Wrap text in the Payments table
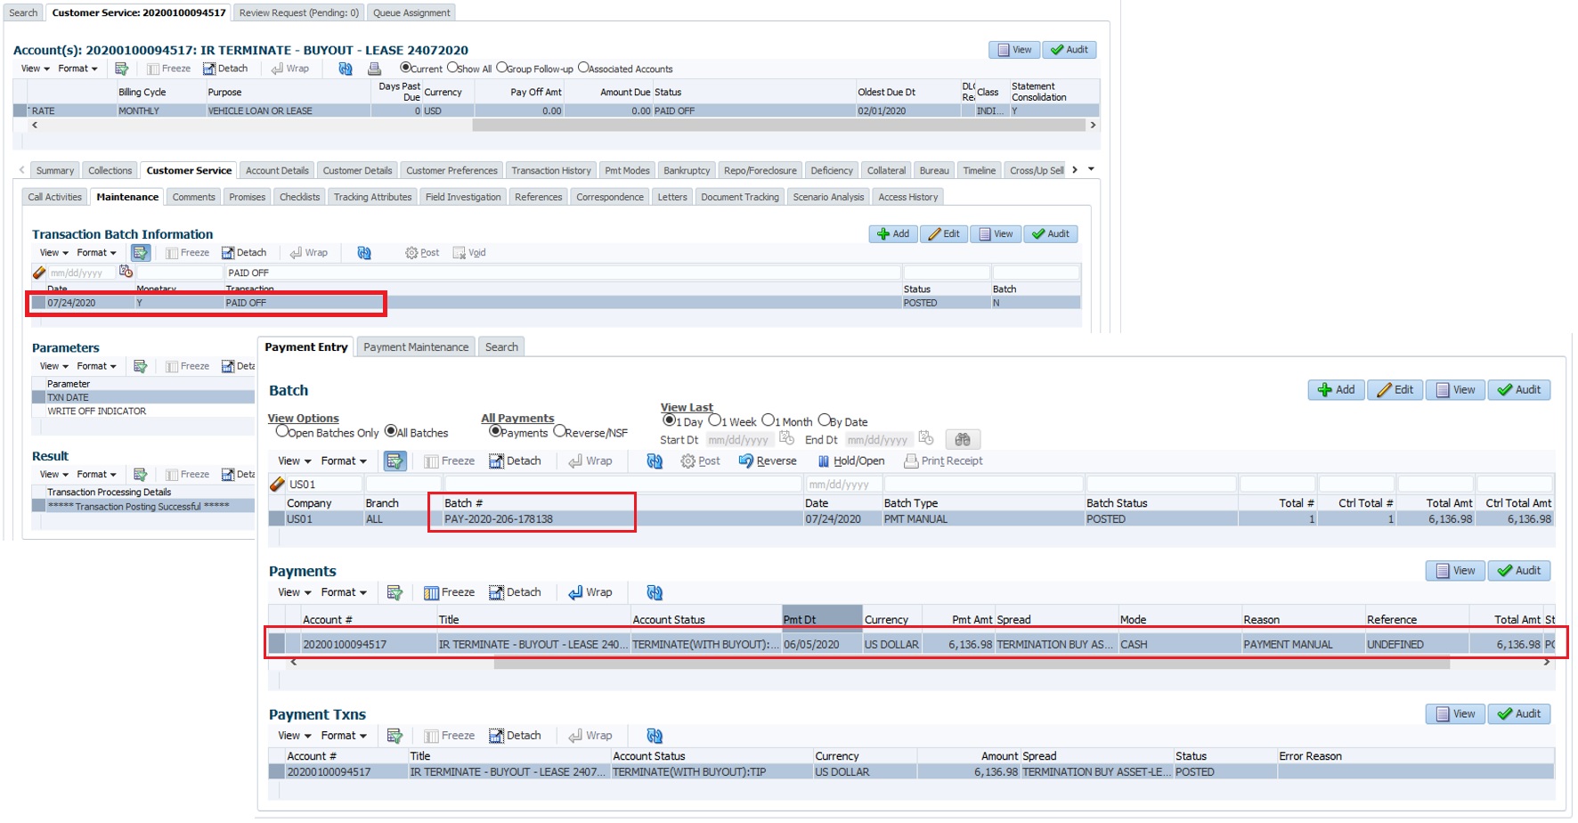The image size is (1578, 823). pos(590,593)
